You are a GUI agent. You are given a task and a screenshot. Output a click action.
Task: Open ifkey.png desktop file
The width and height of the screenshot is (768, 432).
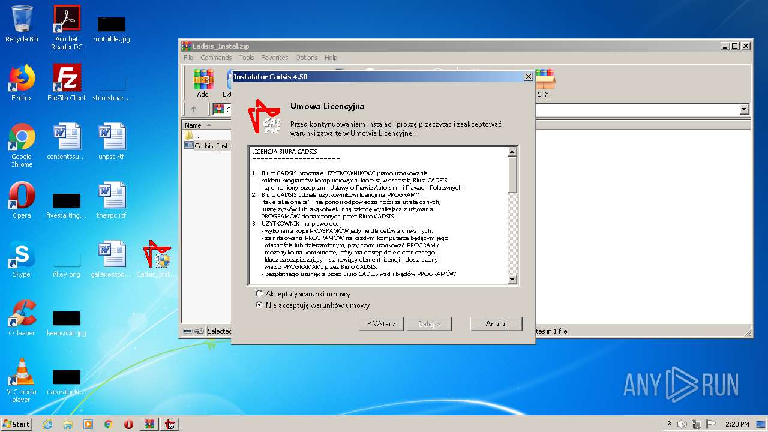click(67, 265)
